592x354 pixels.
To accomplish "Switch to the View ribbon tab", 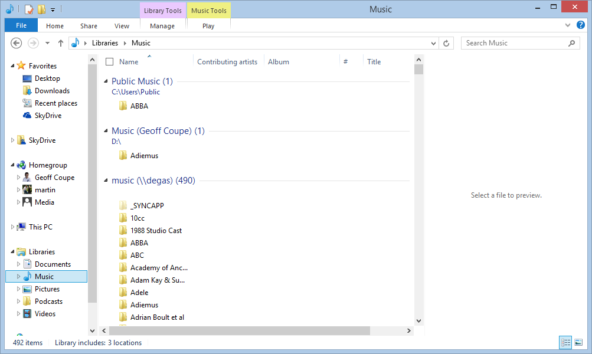I will [x=122, y=26].
